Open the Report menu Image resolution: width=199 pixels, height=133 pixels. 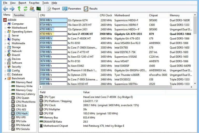22,3
